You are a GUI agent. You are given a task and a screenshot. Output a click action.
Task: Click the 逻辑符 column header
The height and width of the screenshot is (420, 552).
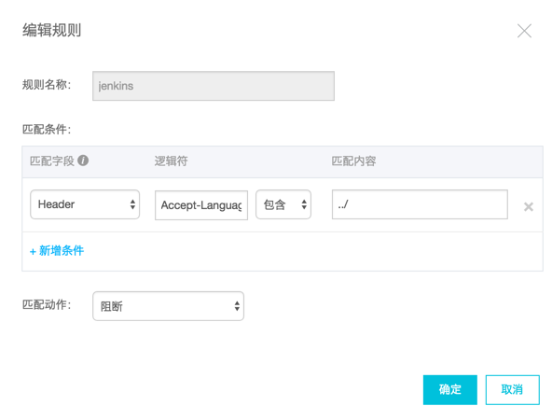click(x=171, y=161)
